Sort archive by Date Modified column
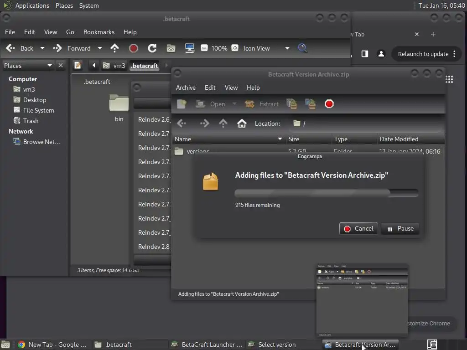Viewport: 467px width, 350px height. (x=411, y=139)
